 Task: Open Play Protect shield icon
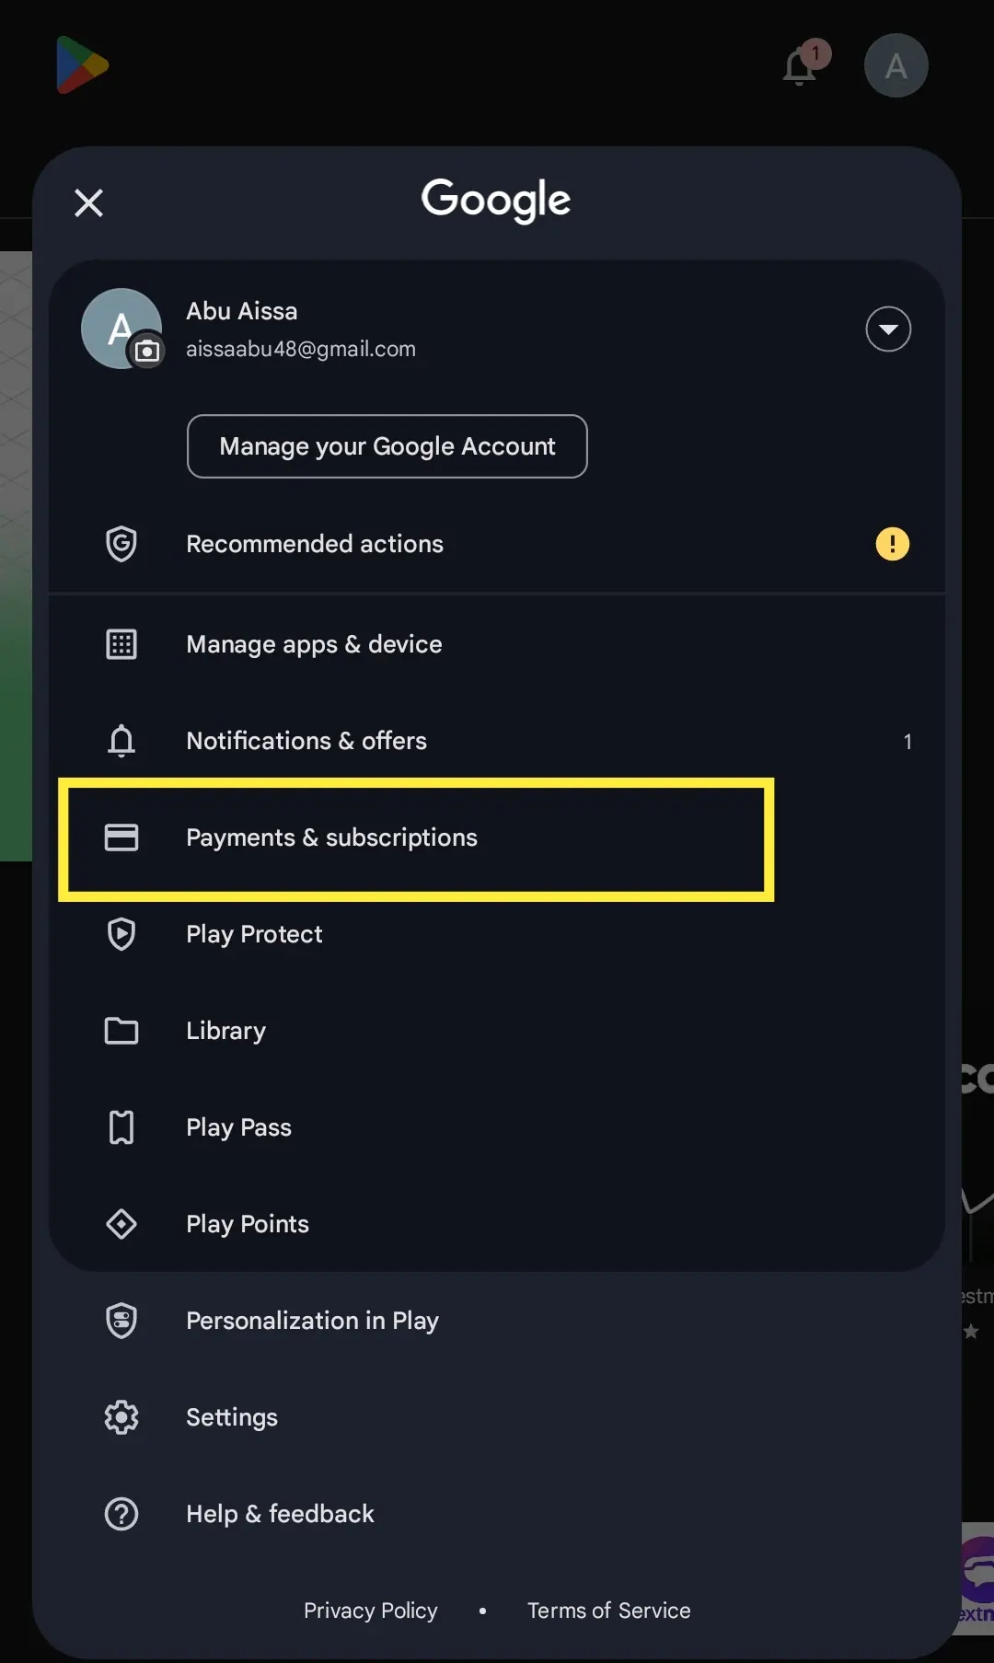point(121,934)
